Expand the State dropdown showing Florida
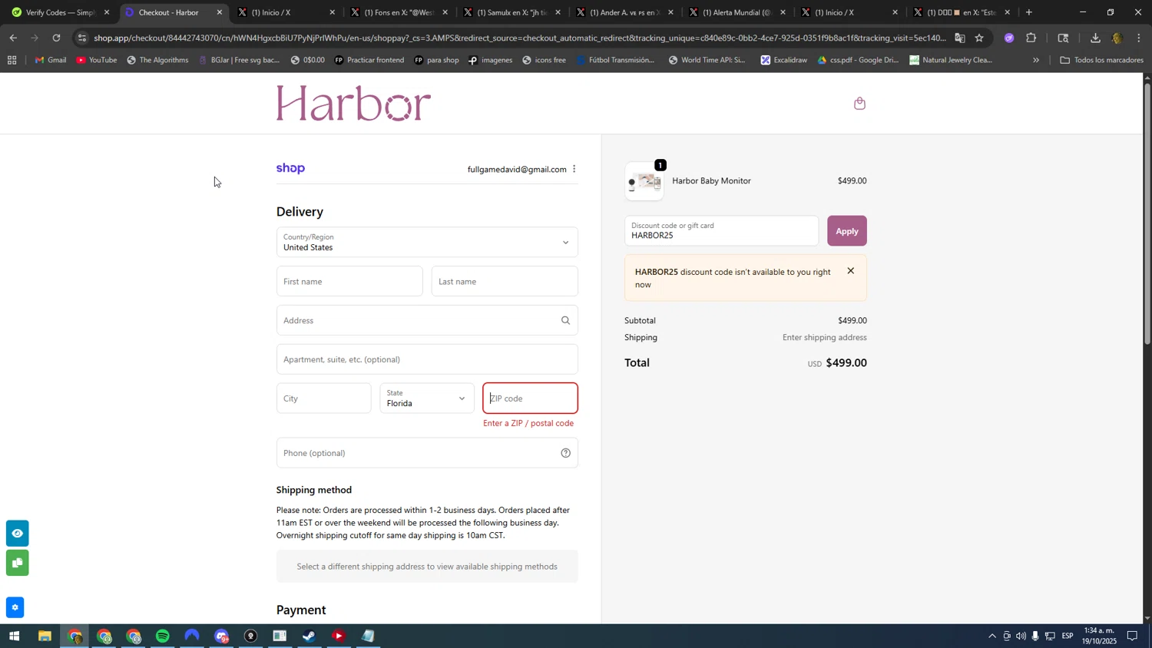The image size is (1152, 648). [427, 398]
